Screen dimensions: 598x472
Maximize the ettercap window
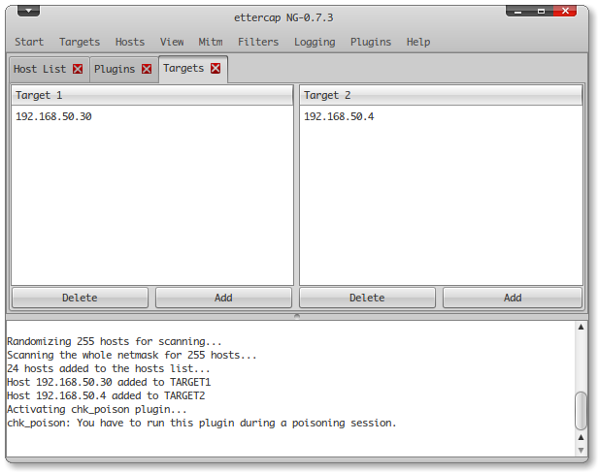coord(541,12)
